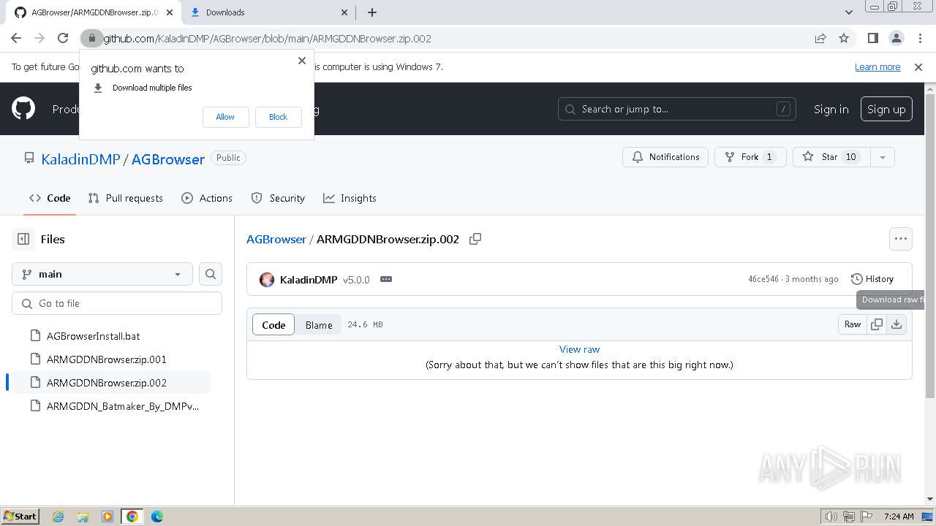Fork the repository

750,157
